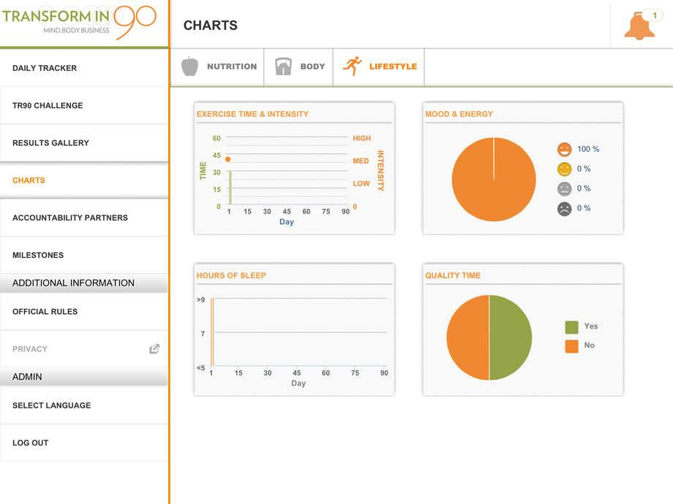
Task: Click the orange happy face icon
Action: tap(564, 150)
